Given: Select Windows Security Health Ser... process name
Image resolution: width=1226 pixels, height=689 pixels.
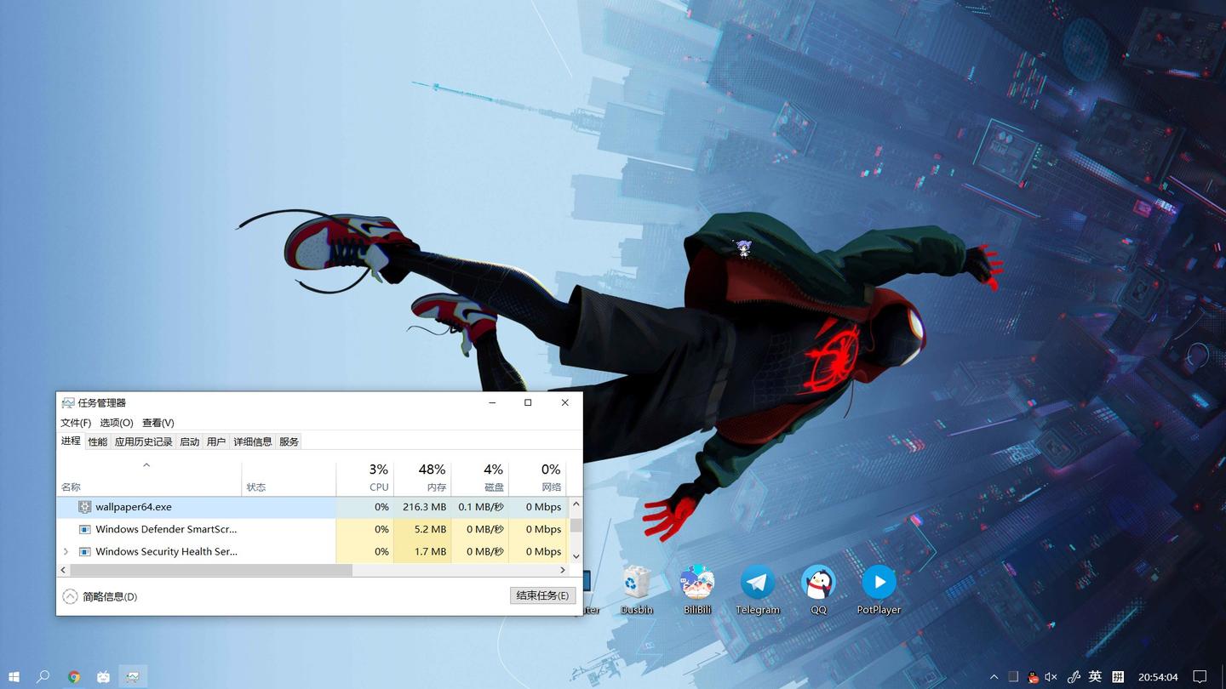Looking at the screenshot, I should (166, 551).
